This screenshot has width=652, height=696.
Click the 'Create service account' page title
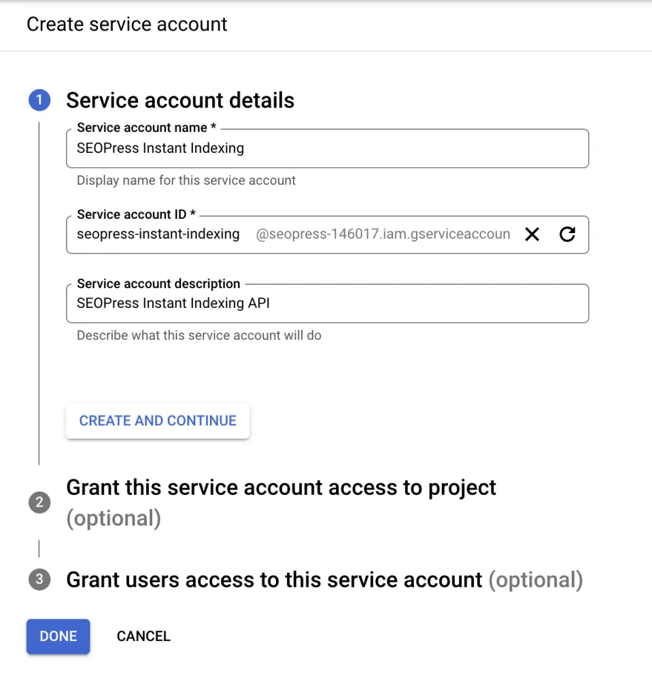point(127,24)
